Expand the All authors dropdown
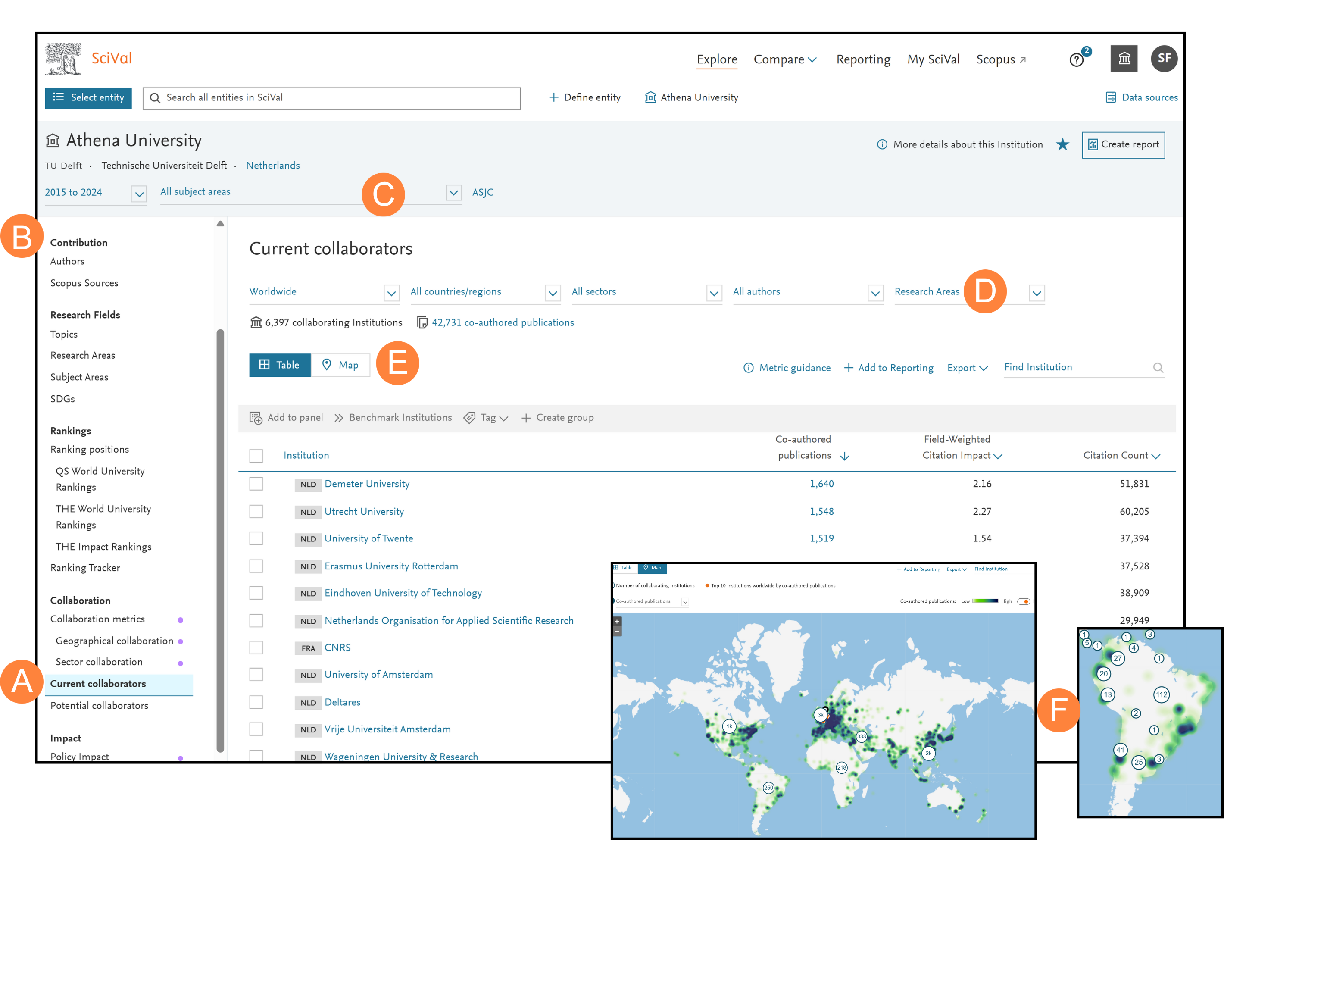Screen dimensions: 1324x1001 (808, 292)
